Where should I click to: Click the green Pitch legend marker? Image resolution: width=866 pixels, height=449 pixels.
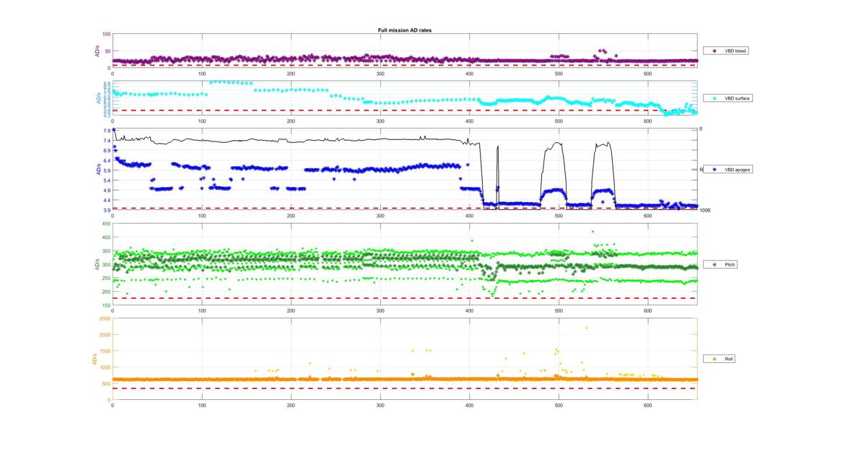pyautogui.click(x=714, y=265)
